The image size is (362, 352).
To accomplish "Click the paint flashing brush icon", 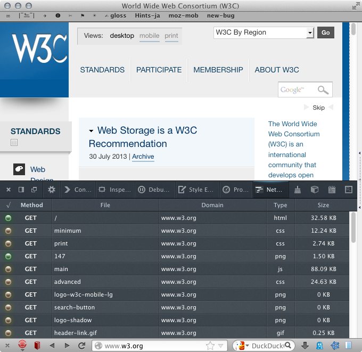I will pyautogui.click(x=298, y=190).
